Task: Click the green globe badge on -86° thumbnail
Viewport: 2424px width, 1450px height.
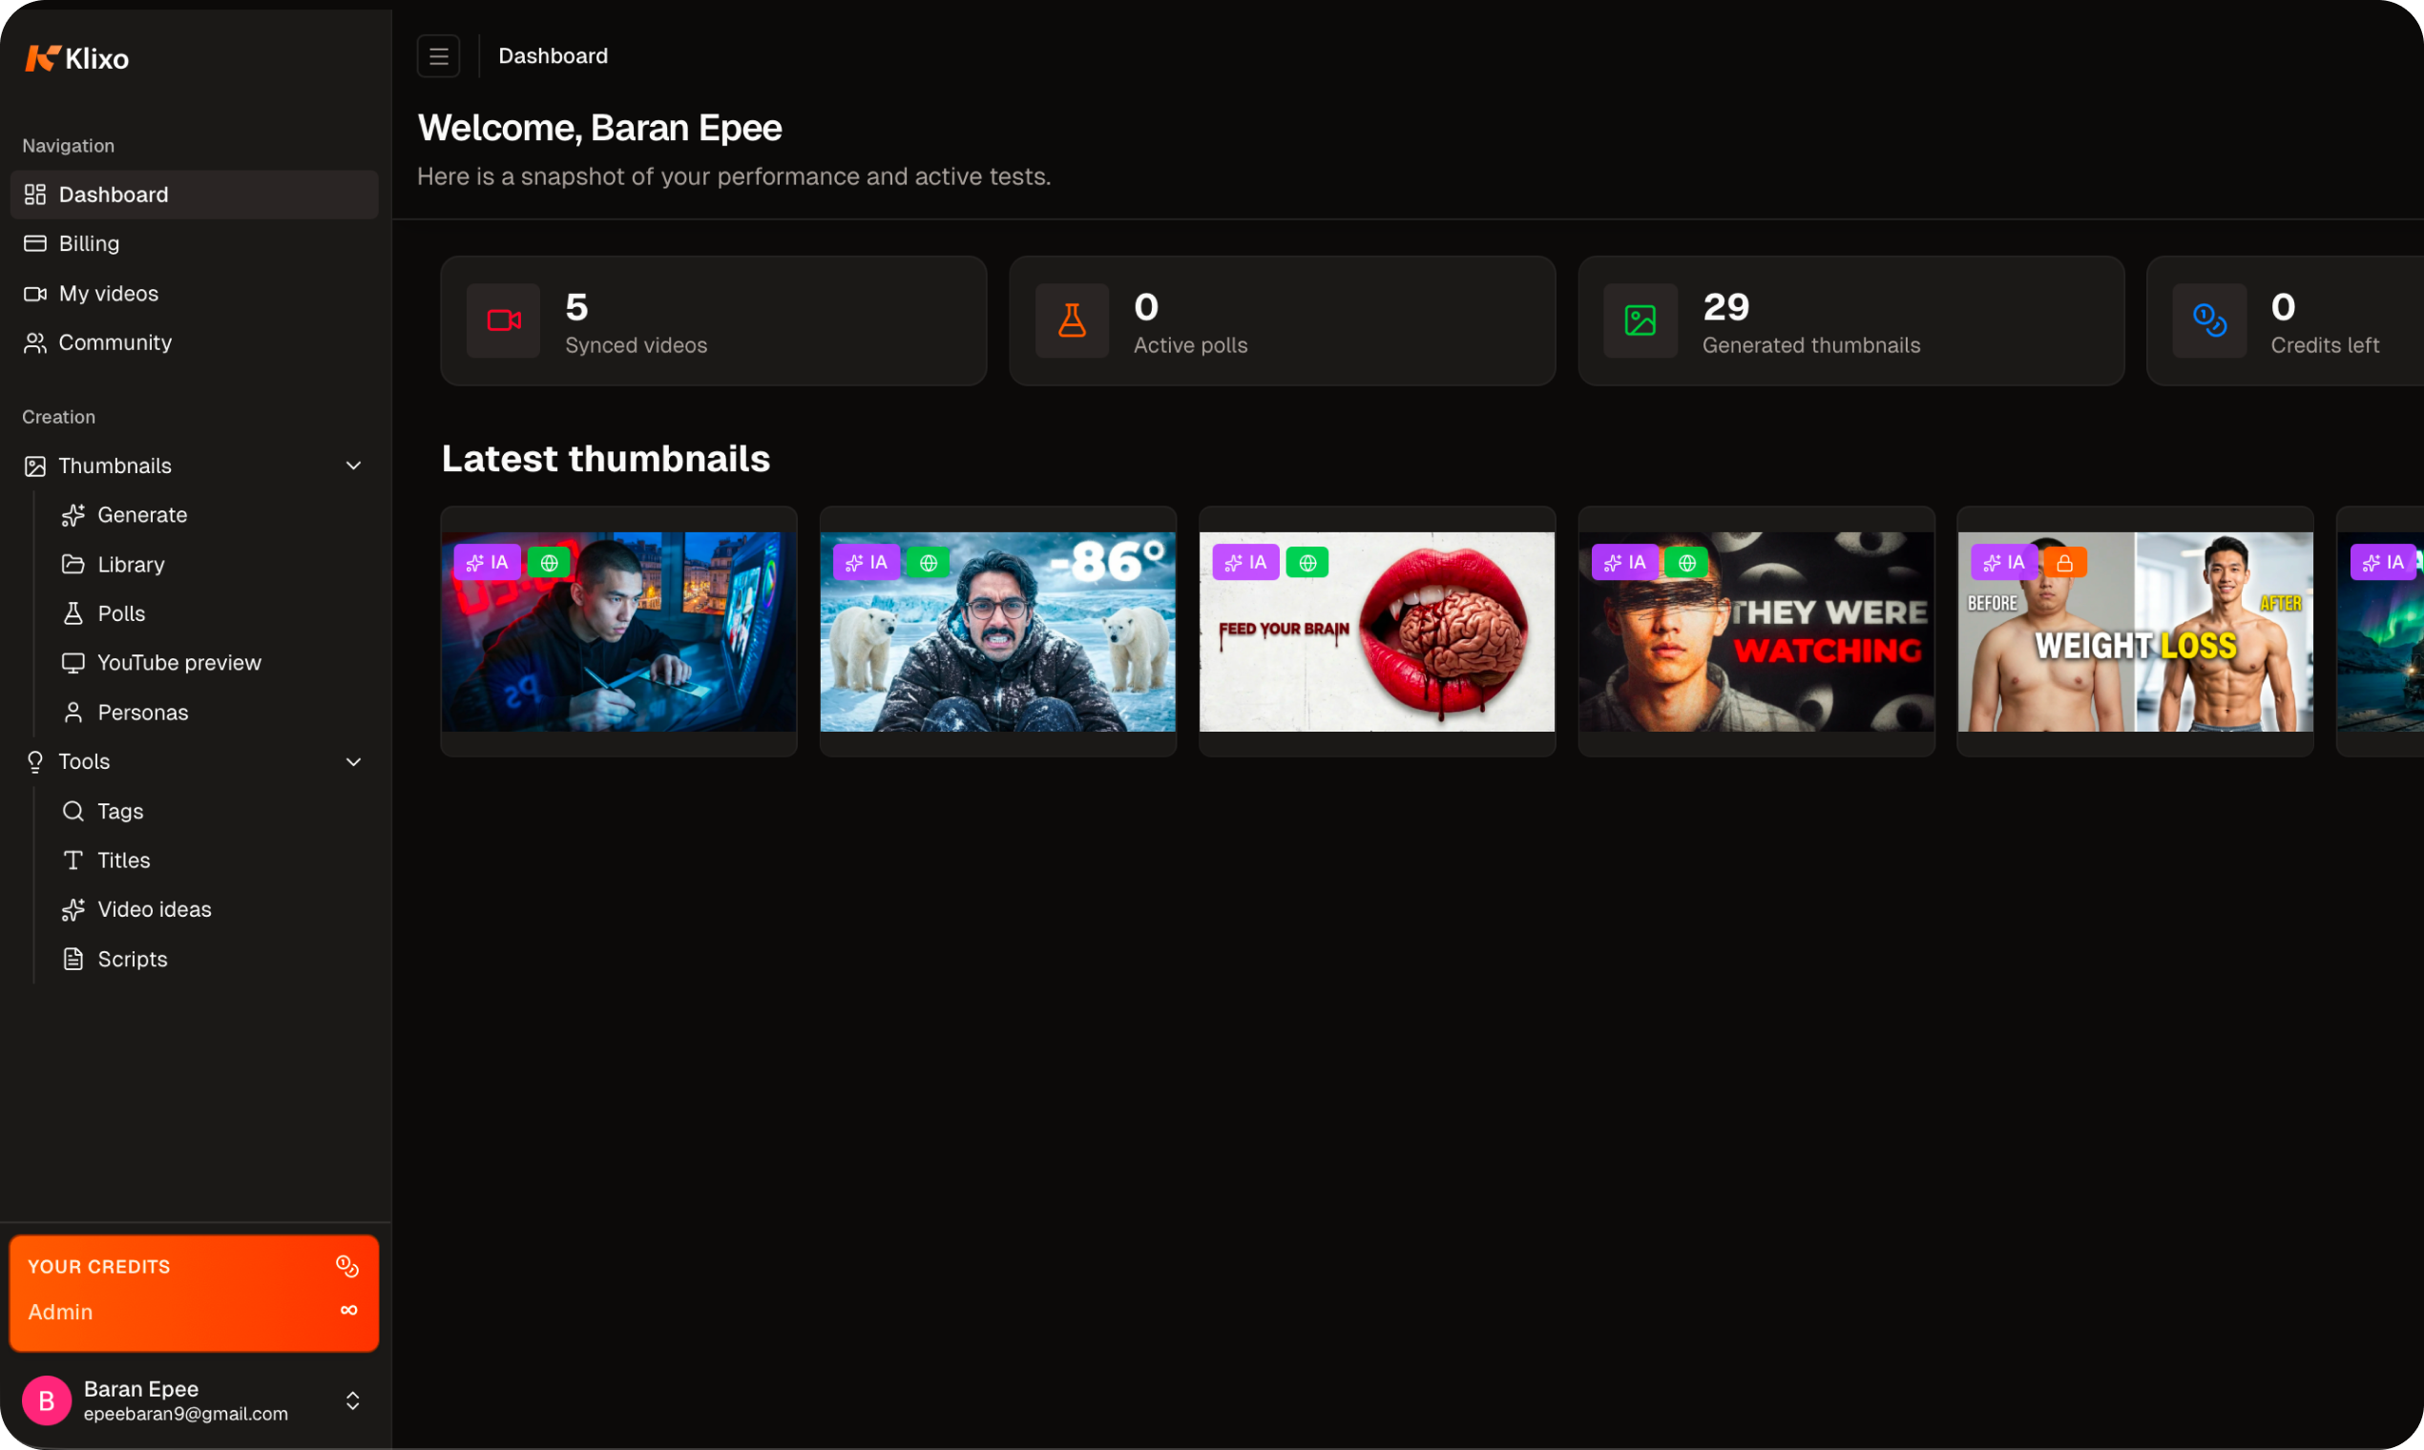Action: tap(928, 563)
